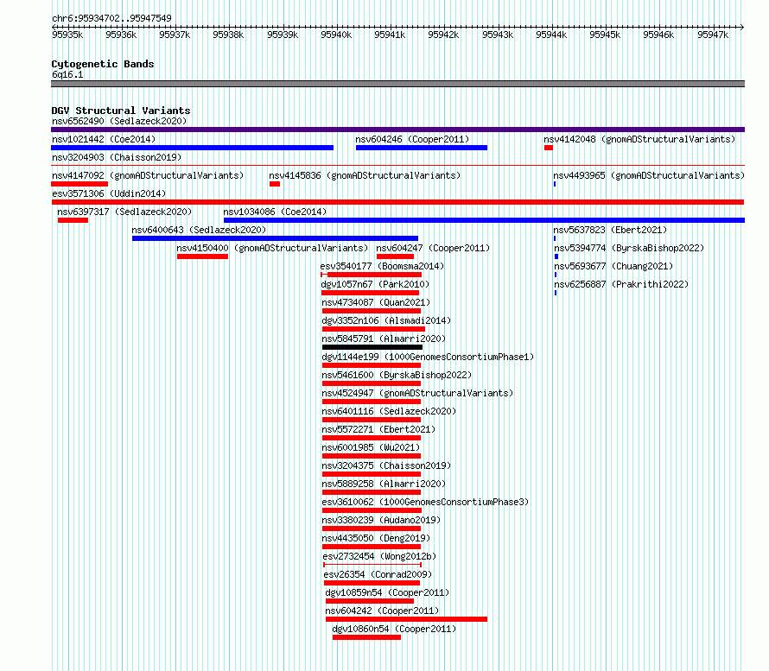769x671 pixels.
Task: Open esv26354 (Conrad2009) label
Action: [378, 574]
